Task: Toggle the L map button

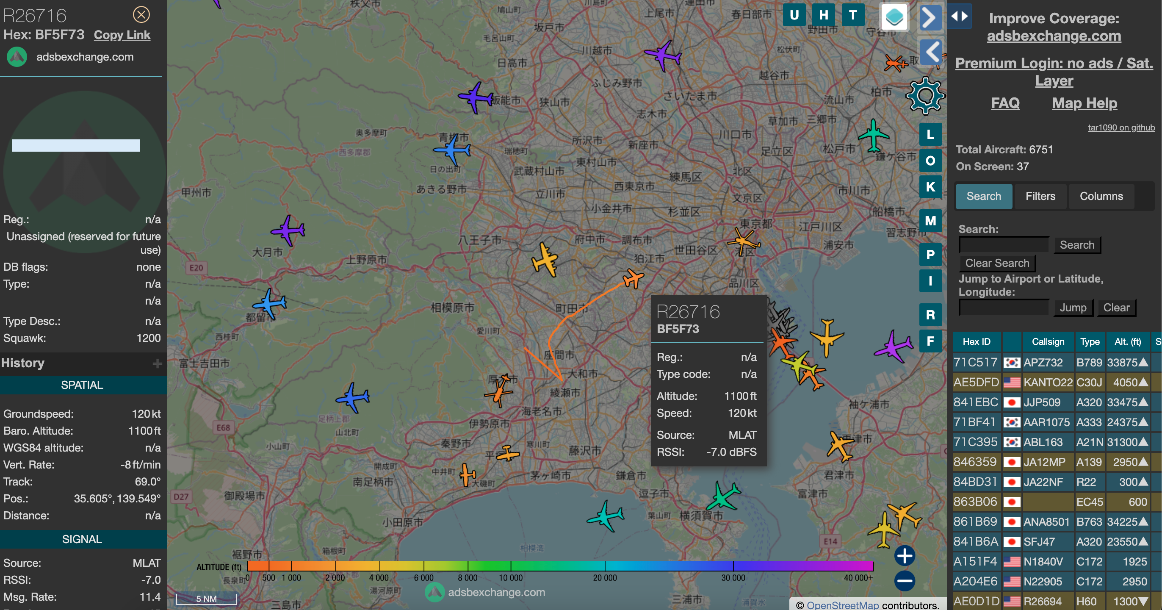Action: coord(930,134)
